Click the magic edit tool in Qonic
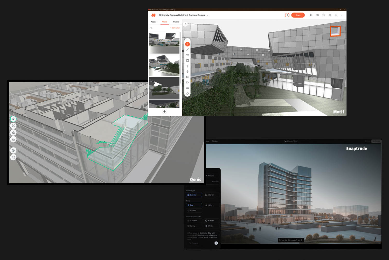389x260 pixels. click(13, 126)
